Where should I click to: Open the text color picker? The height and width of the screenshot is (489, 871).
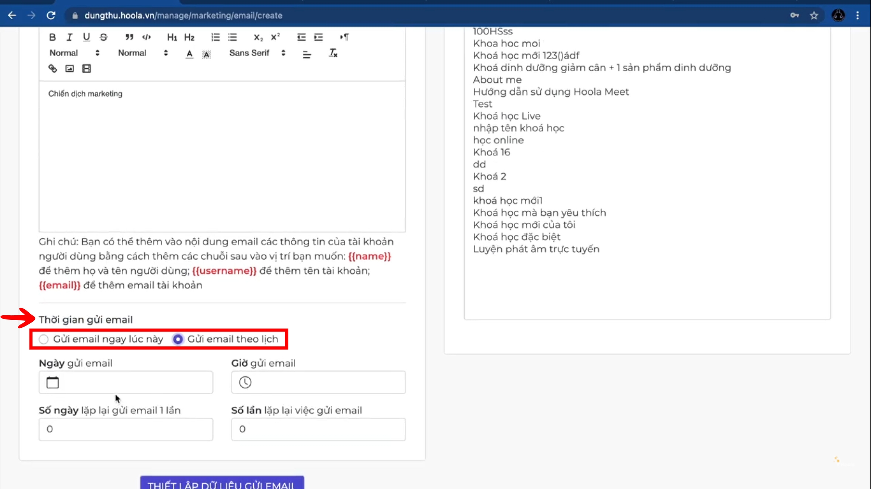pyautogui.click(x=189, y=54)
